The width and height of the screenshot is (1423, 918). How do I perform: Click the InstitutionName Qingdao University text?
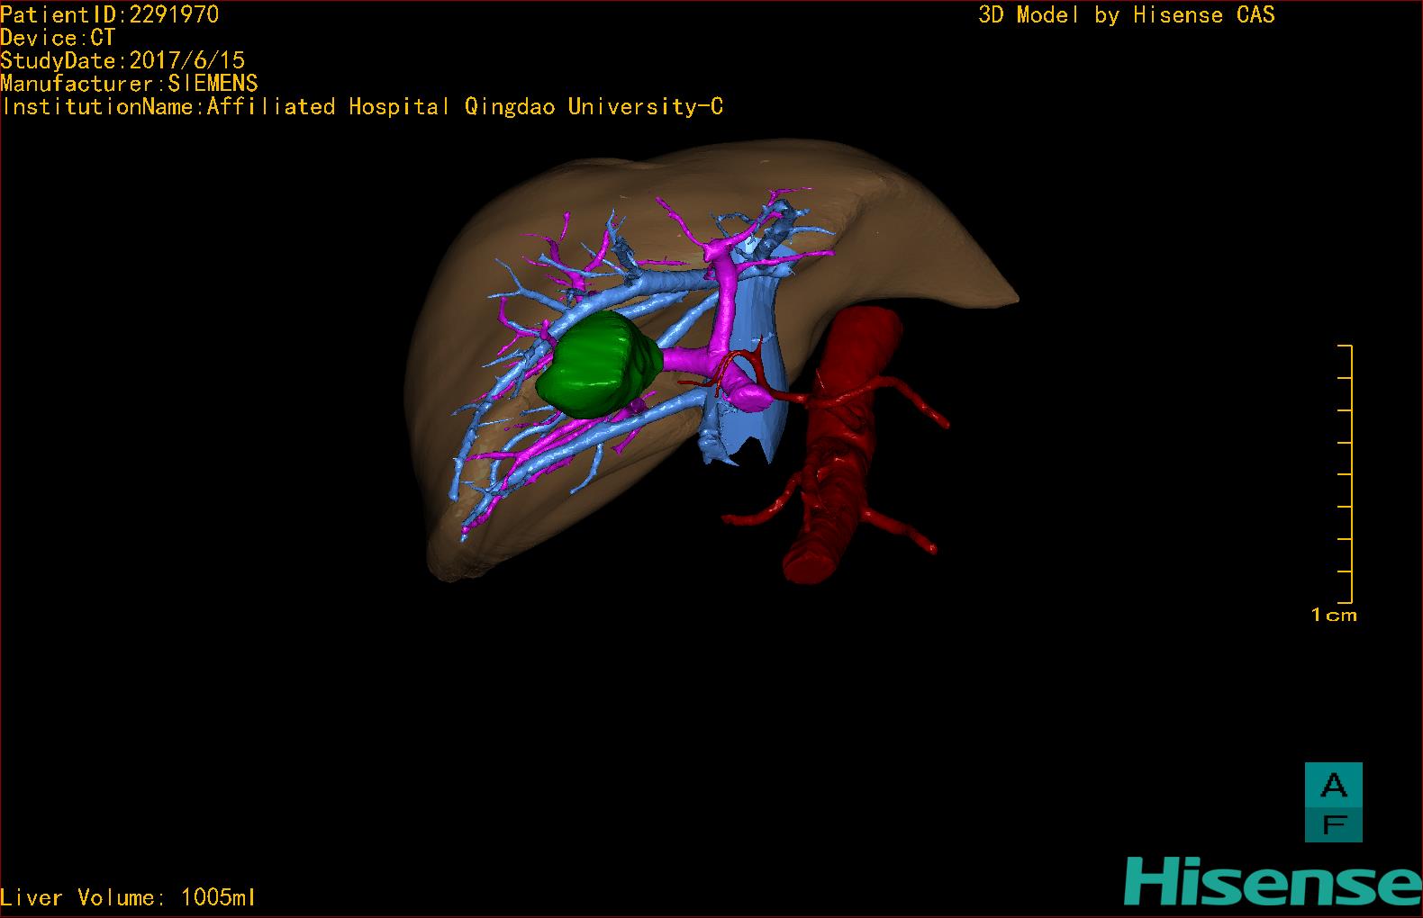[x=362, y=107]
